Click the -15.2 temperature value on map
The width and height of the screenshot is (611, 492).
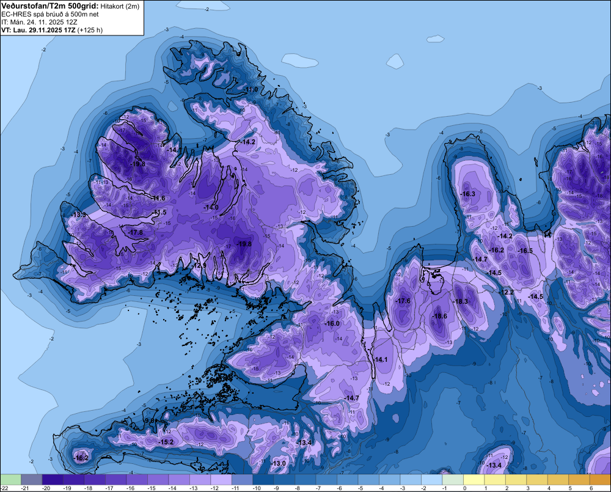tap(166, 442)
